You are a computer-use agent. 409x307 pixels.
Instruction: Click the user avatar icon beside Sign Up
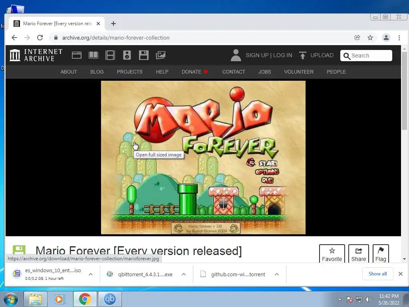[236, 55]
